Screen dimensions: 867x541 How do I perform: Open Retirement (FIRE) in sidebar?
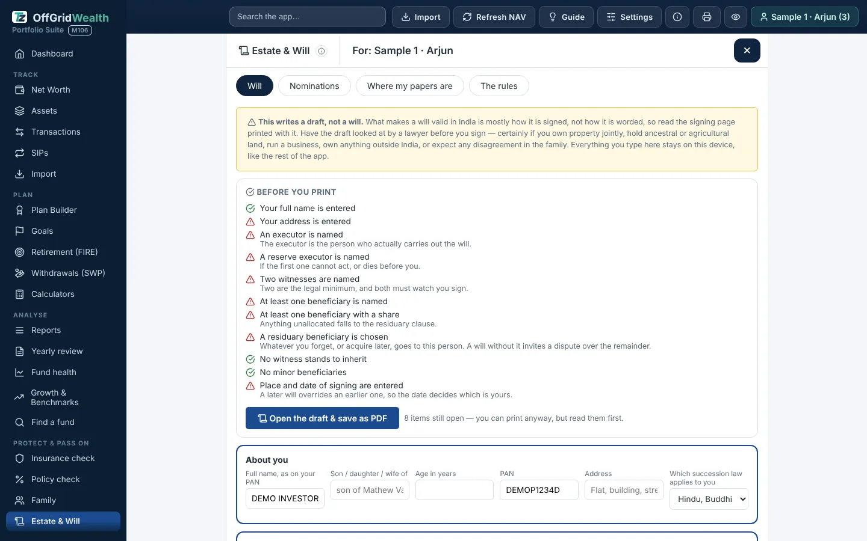point(63,252)
